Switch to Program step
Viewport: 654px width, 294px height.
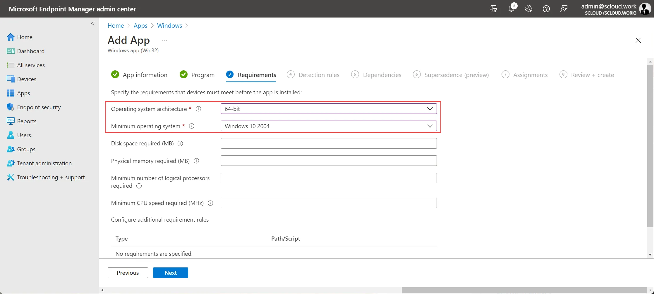click(x=197, y=75)
